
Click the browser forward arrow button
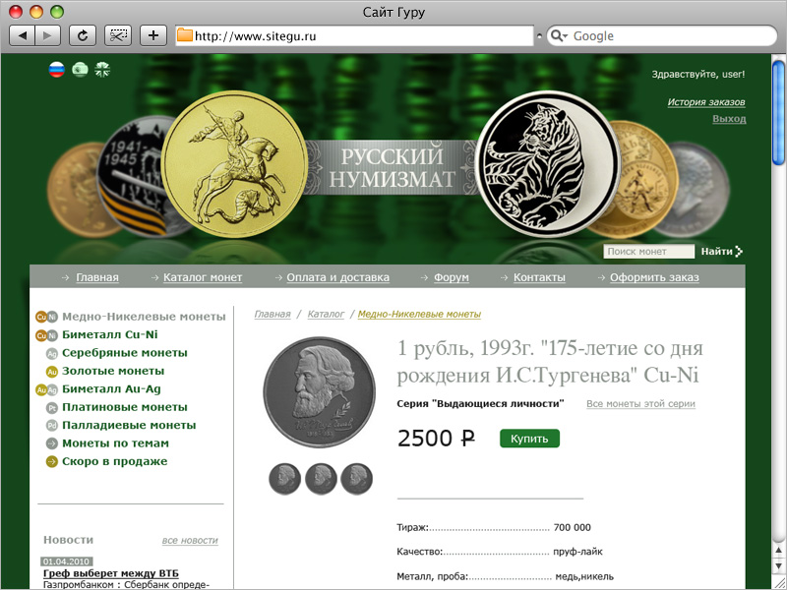pos(47,35)
